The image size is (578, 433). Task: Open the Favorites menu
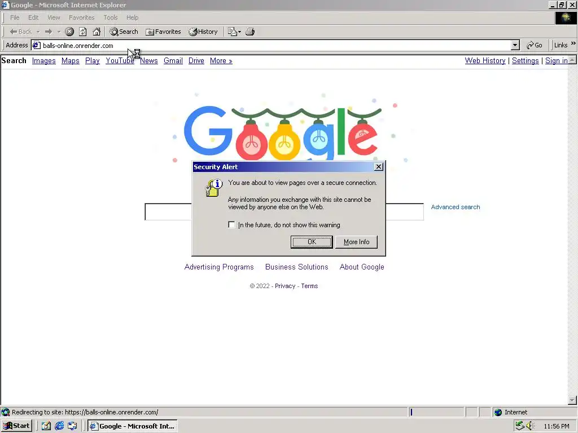click(x=81, y=17)
